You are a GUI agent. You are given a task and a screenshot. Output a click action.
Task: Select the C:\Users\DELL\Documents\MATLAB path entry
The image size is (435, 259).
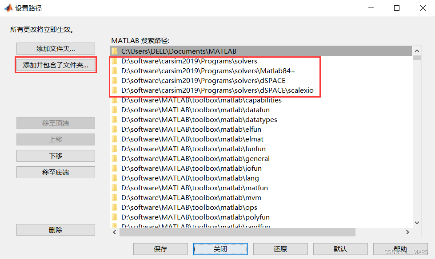(x=261, y=51)
